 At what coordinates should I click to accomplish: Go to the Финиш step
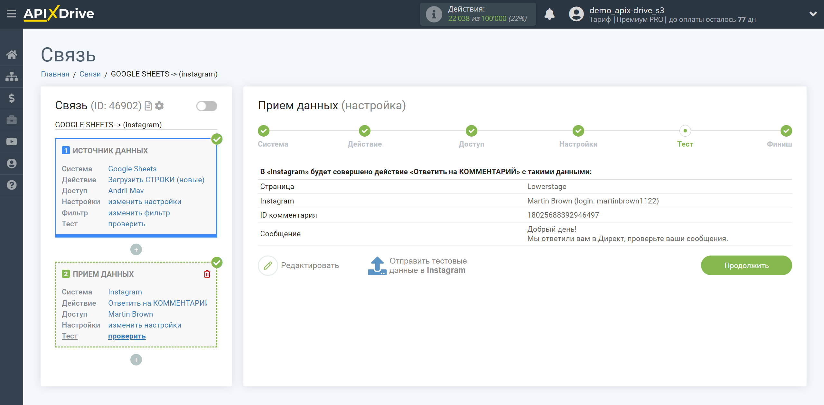click(x=786, y=131)
